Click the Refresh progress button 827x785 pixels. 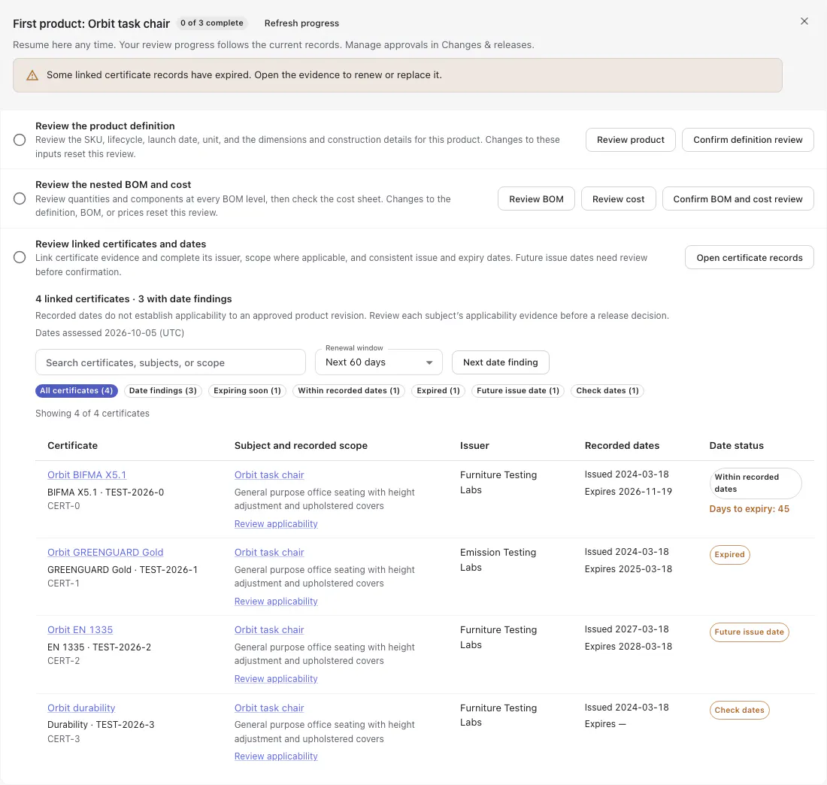pos(301,23)
